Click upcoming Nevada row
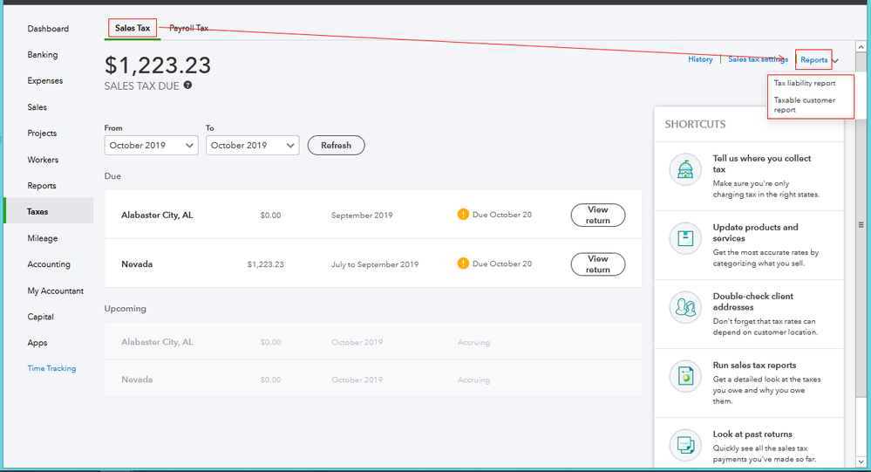Viewport: 871px width, 472px height. 373,379
